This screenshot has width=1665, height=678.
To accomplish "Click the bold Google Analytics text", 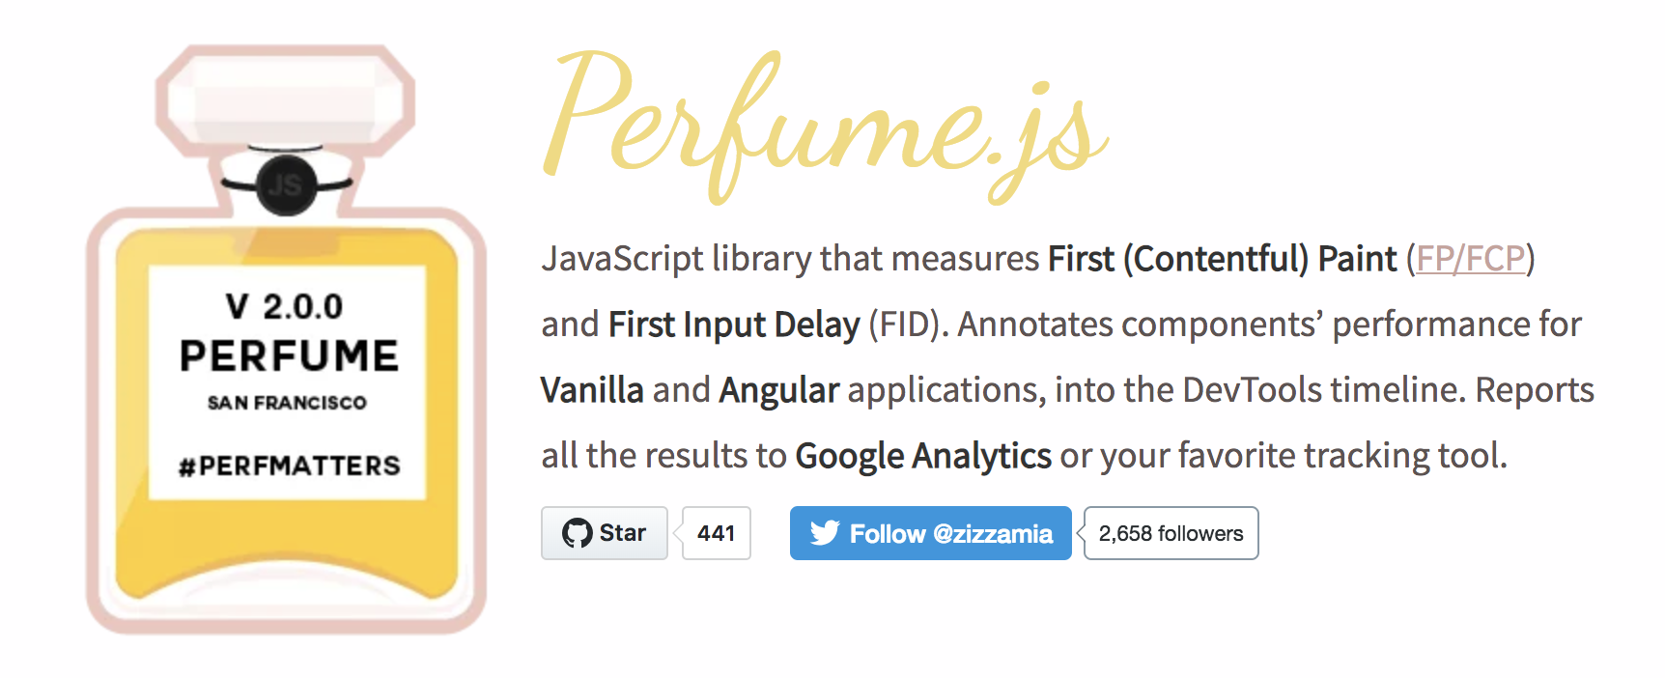I will (x=923, y=456).
